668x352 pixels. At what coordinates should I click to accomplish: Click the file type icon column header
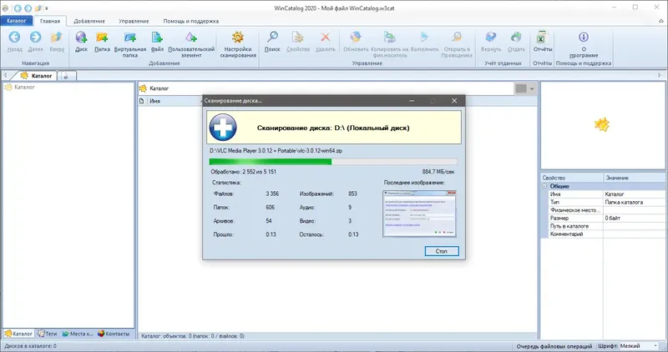pyautogui.click(x=142, y=101)
